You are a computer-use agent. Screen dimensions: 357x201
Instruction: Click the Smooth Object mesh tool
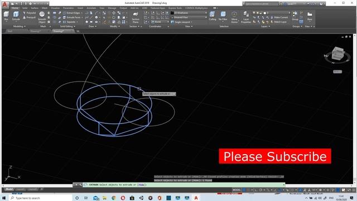coord(42,17)
